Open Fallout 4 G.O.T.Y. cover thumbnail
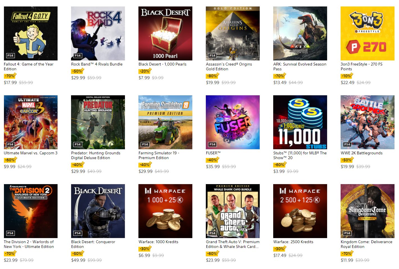This screenshot has height=269, width=399. 31,33
